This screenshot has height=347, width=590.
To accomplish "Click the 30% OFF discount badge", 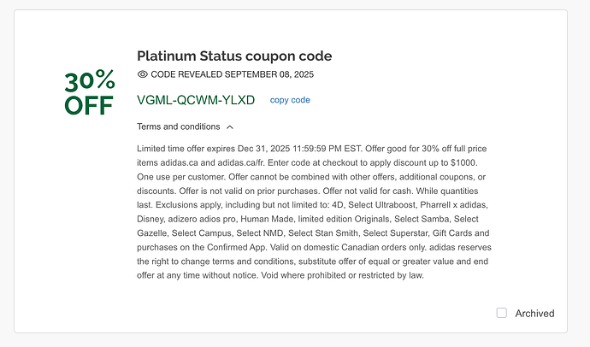I will point(90,93).
